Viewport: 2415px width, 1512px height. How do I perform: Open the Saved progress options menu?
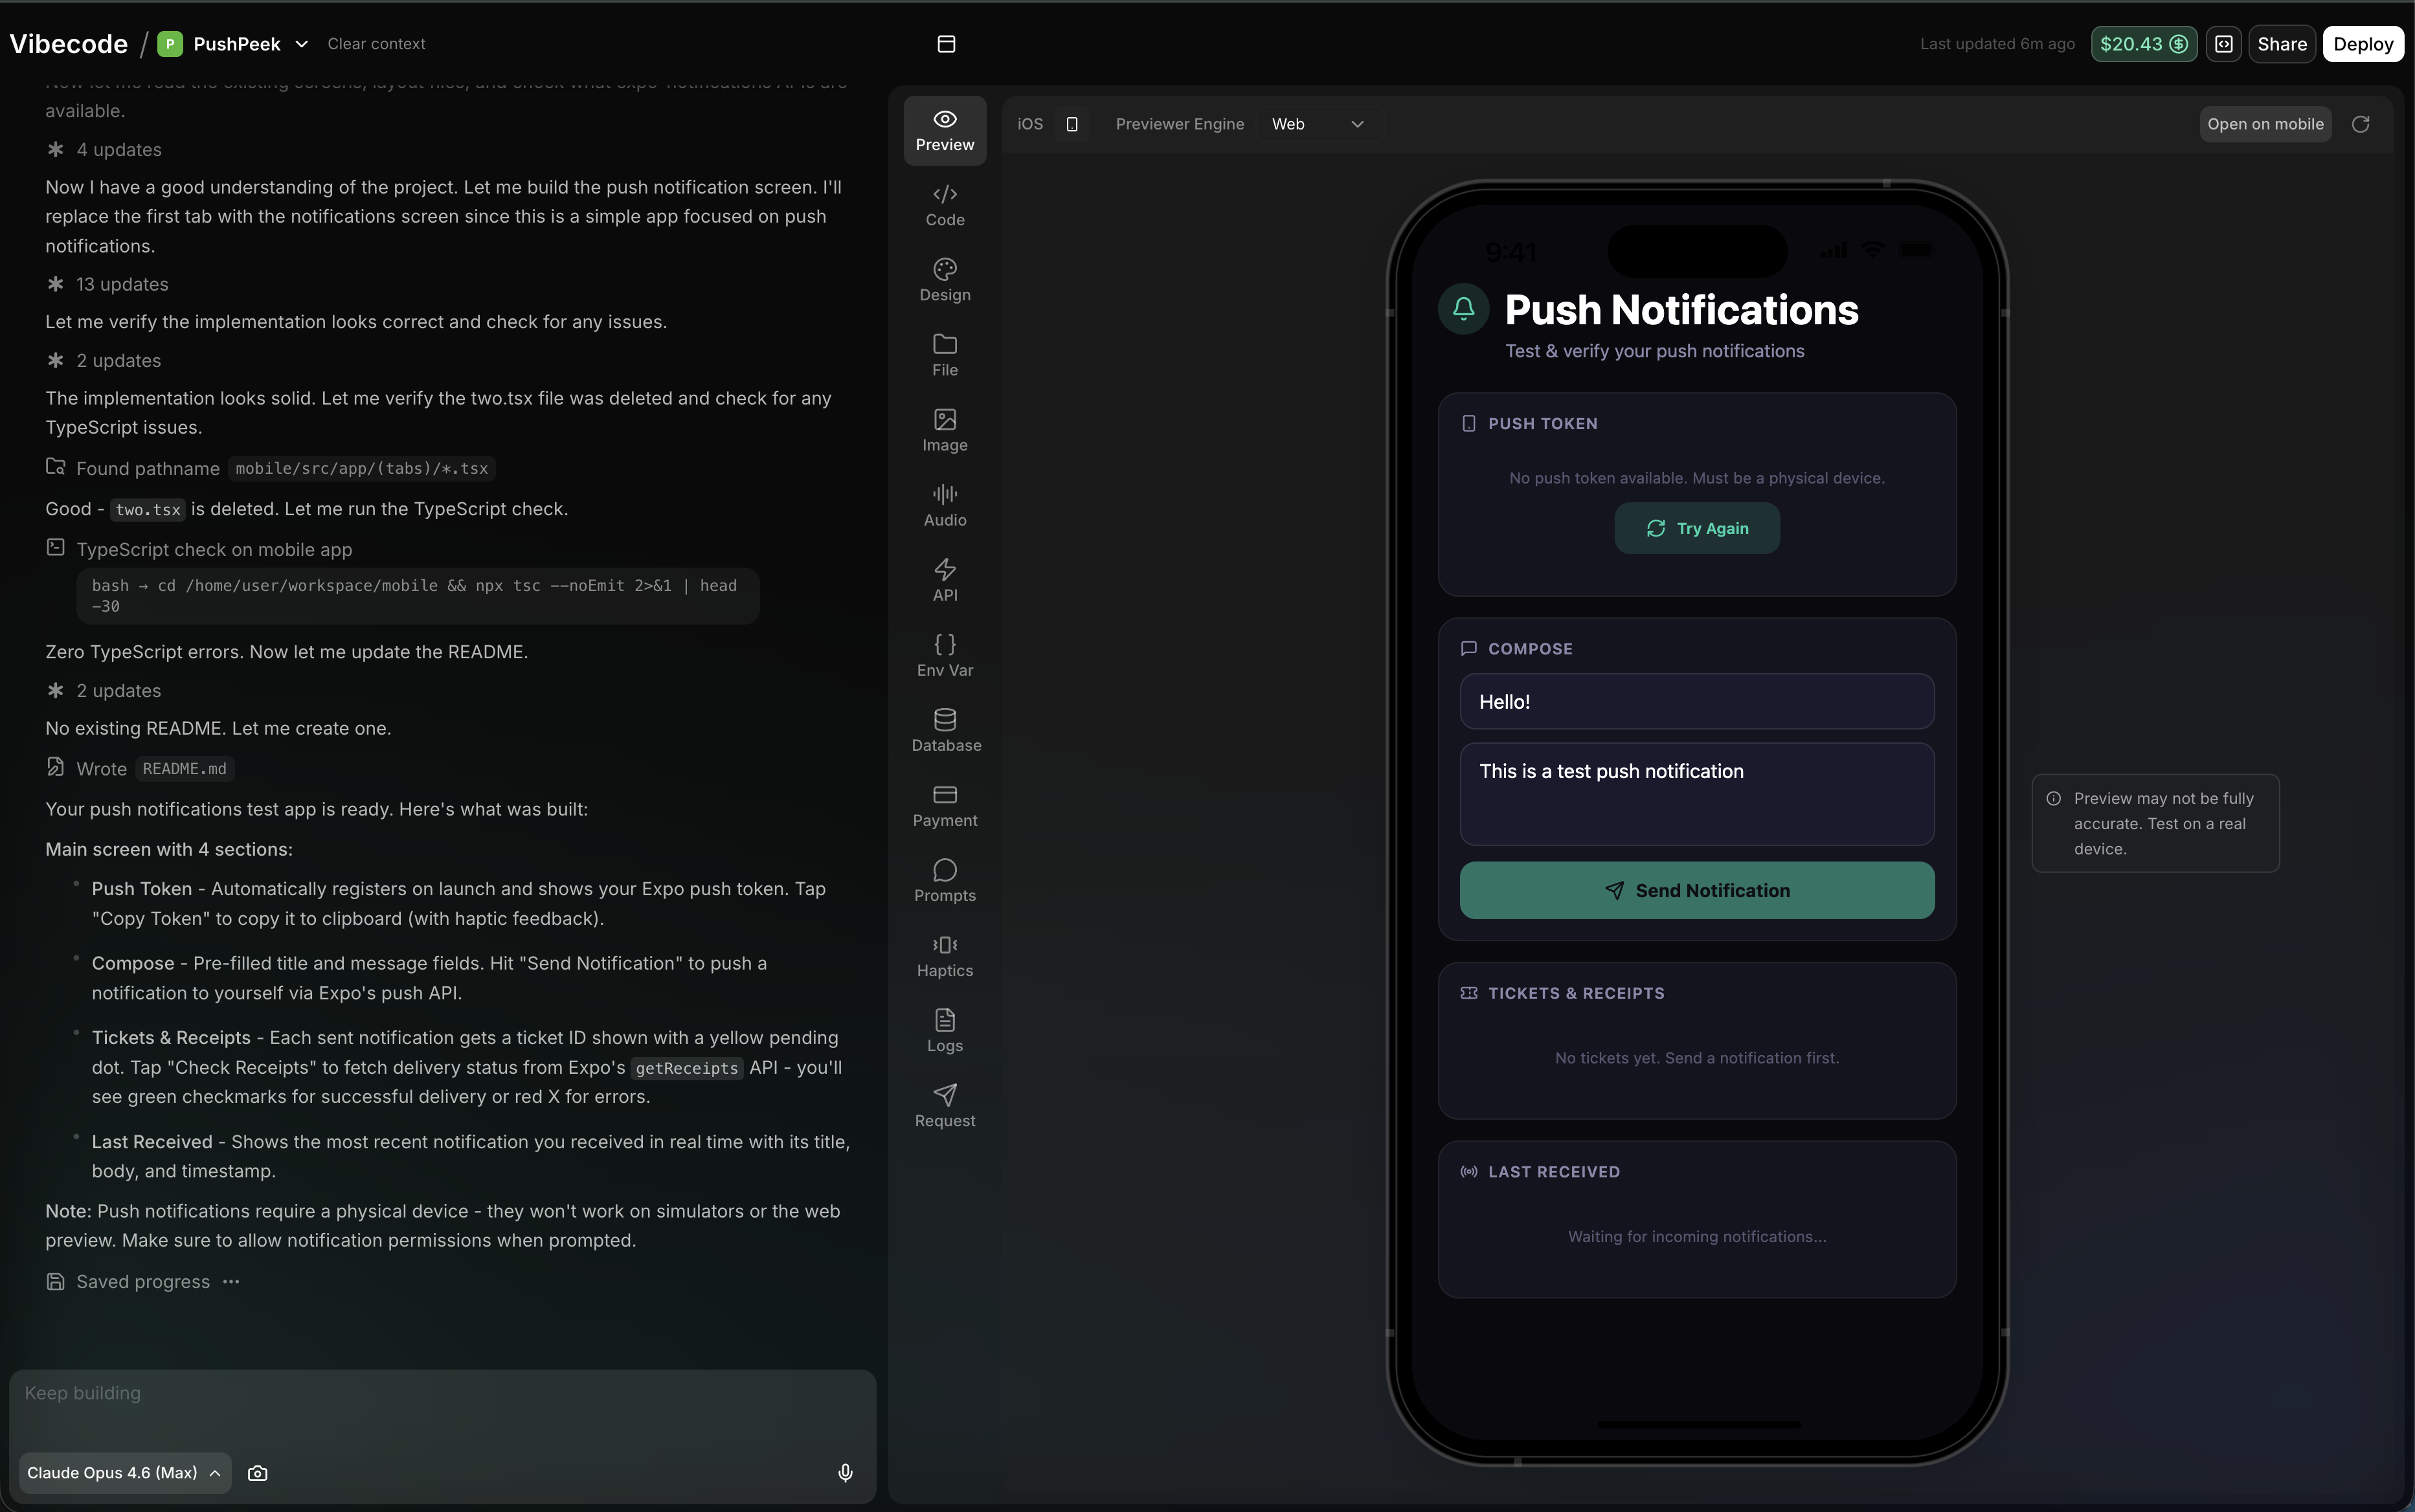click(x=231, y=1281)
